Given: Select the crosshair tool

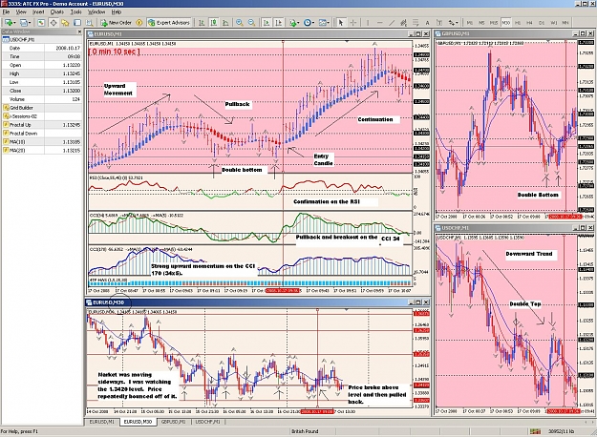Looking at the screenshot, I should 352,23.
